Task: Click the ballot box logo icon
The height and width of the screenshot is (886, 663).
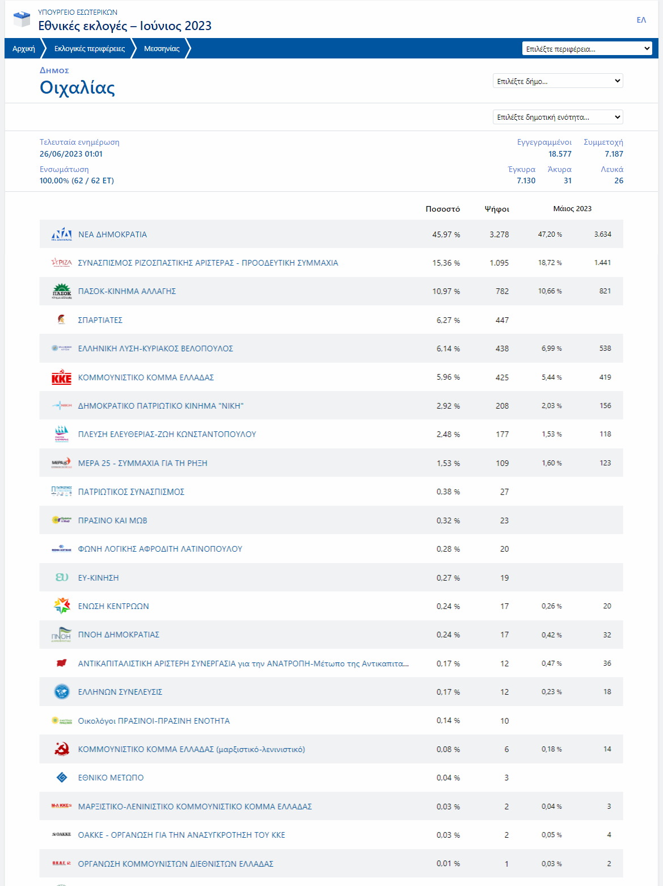Action: click(22, 19)
